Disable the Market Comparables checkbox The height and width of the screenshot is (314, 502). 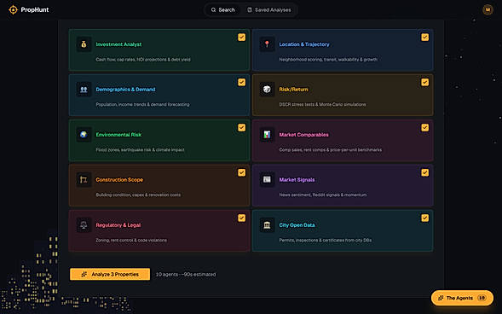tap(424, 127)
